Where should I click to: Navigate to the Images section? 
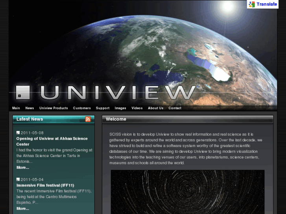click(120, 108)
